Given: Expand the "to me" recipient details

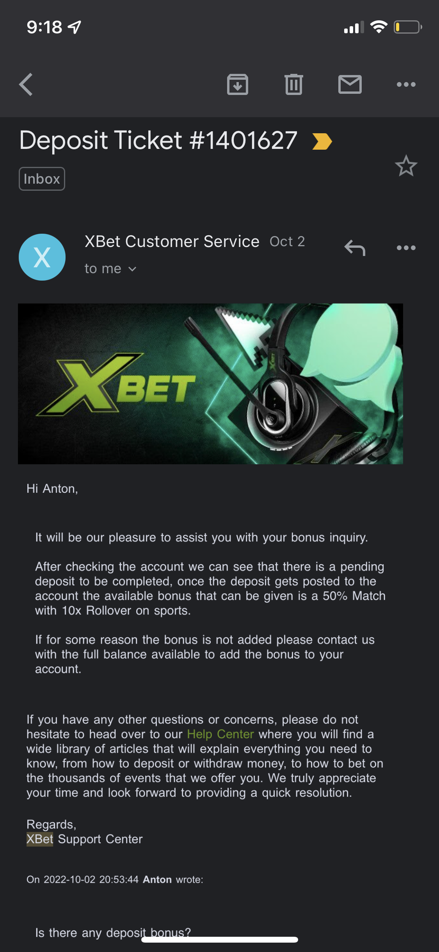Looking at the screenshot, I should pos(110,269).
